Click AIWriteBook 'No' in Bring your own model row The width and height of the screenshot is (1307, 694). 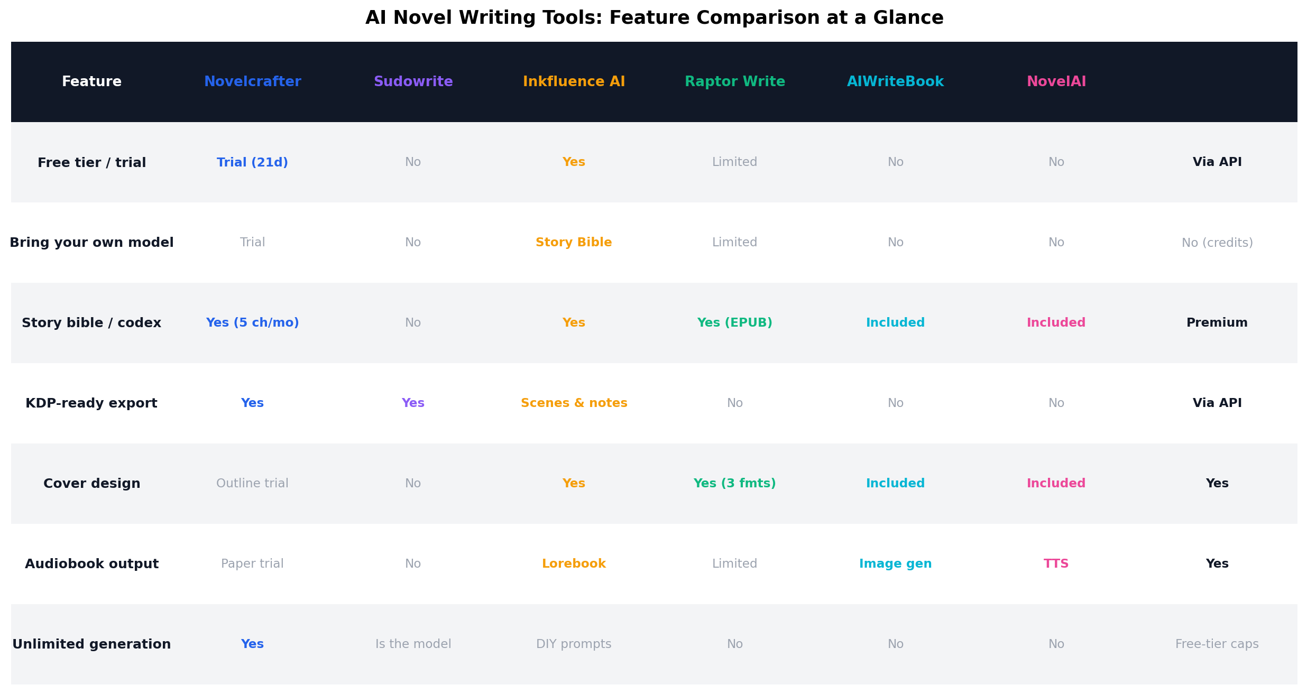click(x=896, y=243)
